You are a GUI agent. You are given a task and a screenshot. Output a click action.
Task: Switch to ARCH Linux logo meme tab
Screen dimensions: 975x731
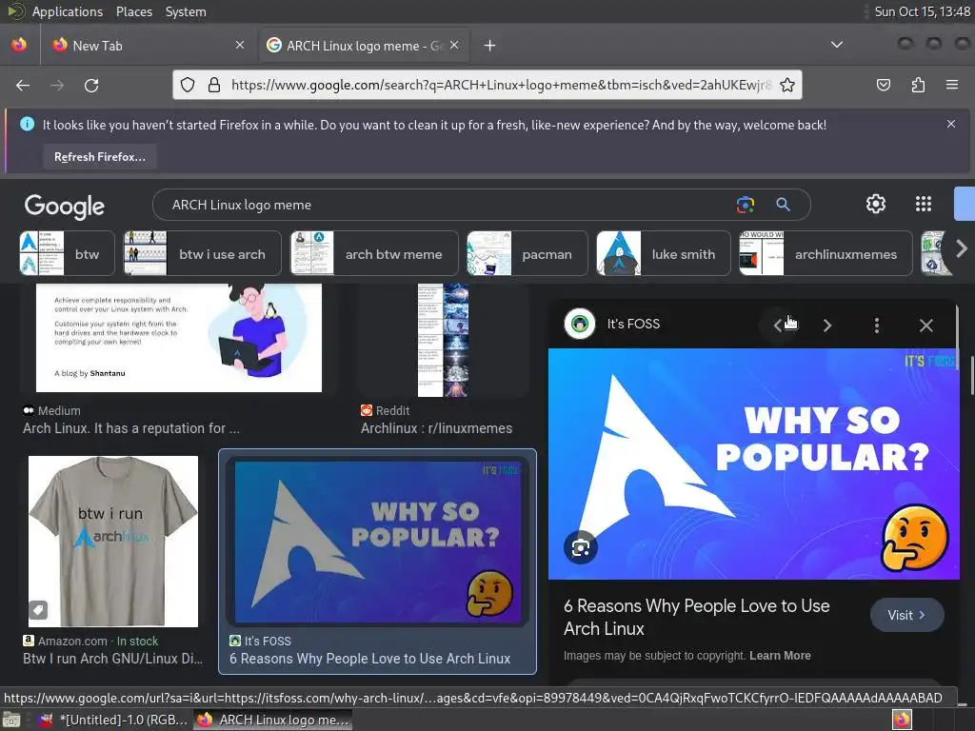point(364,46)
